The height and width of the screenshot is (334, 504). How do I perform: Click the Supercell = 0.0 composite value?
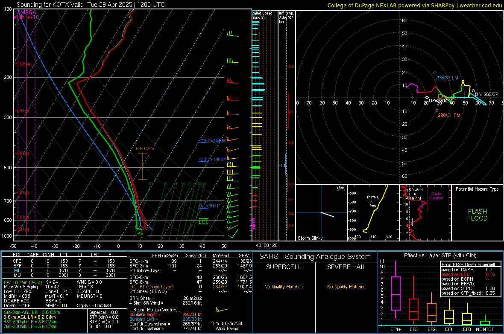[103, 312]
